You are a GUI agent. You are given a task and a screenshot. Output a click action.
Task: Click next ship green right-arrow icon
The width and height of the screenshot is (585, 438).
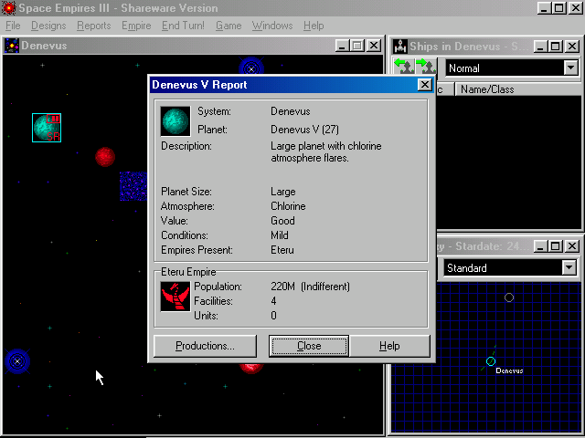(x=425, y=67)
